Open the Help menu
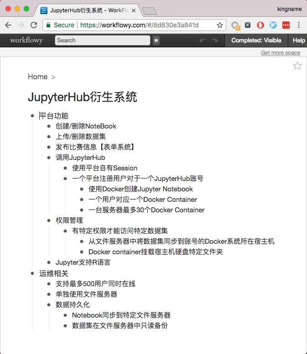The height and width of the screenshot is (354, 307). pos(299,41)
